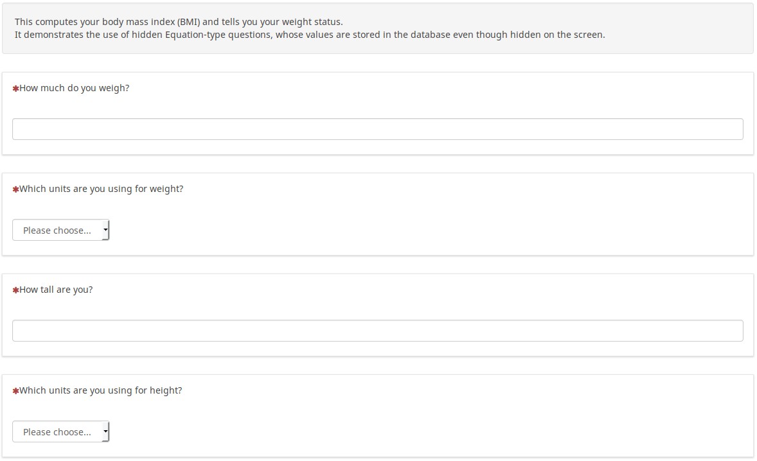Click the red asterisk before the height units question

[16, 391]
